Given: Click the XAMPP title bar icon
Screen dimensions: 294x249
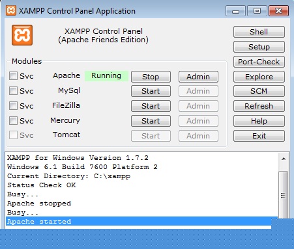Looking at the screenshot, I should click(x=11, y=10).
